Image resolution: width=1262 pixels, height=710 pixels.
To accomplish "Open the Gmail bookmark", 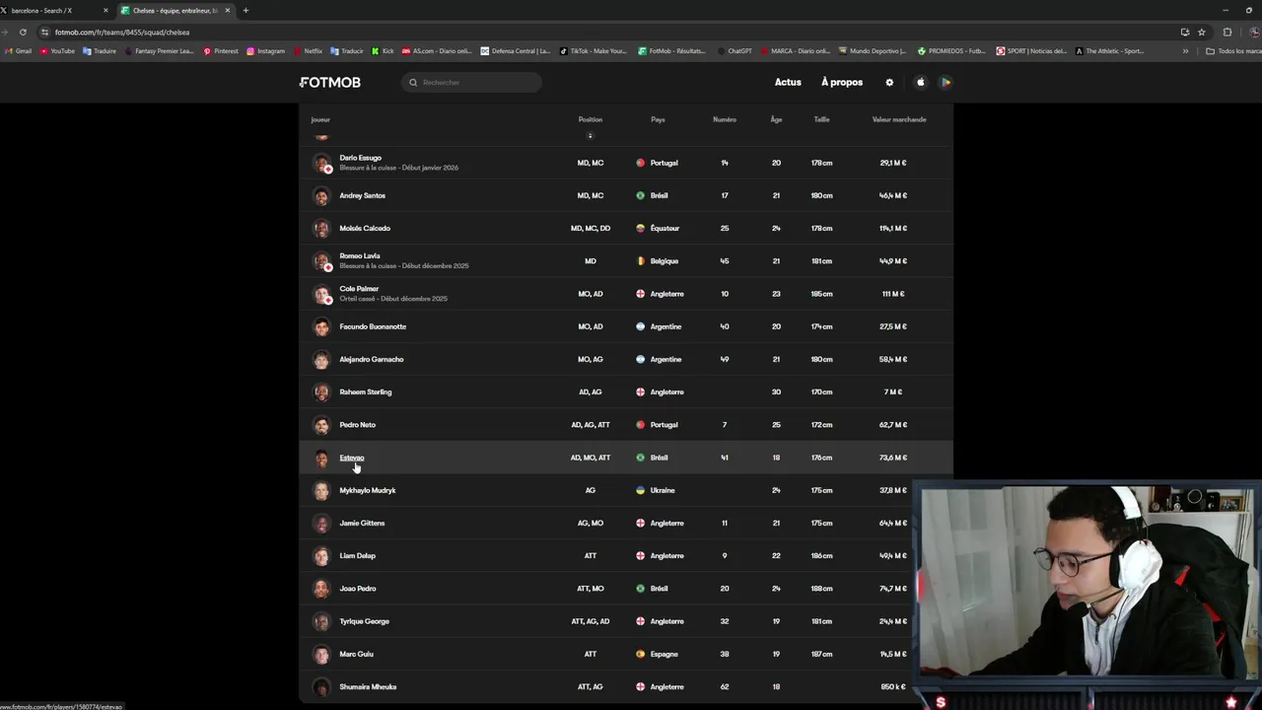I will point(19,51).
